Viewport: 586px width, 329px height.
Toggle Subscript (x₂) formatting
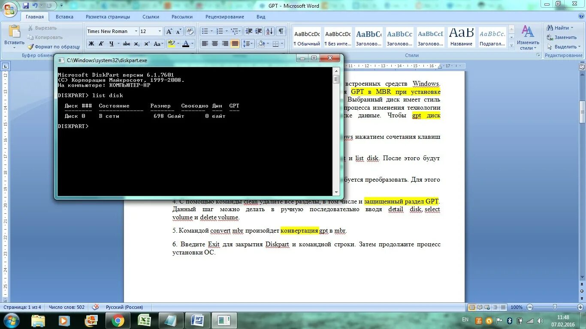tap(137, 44)
